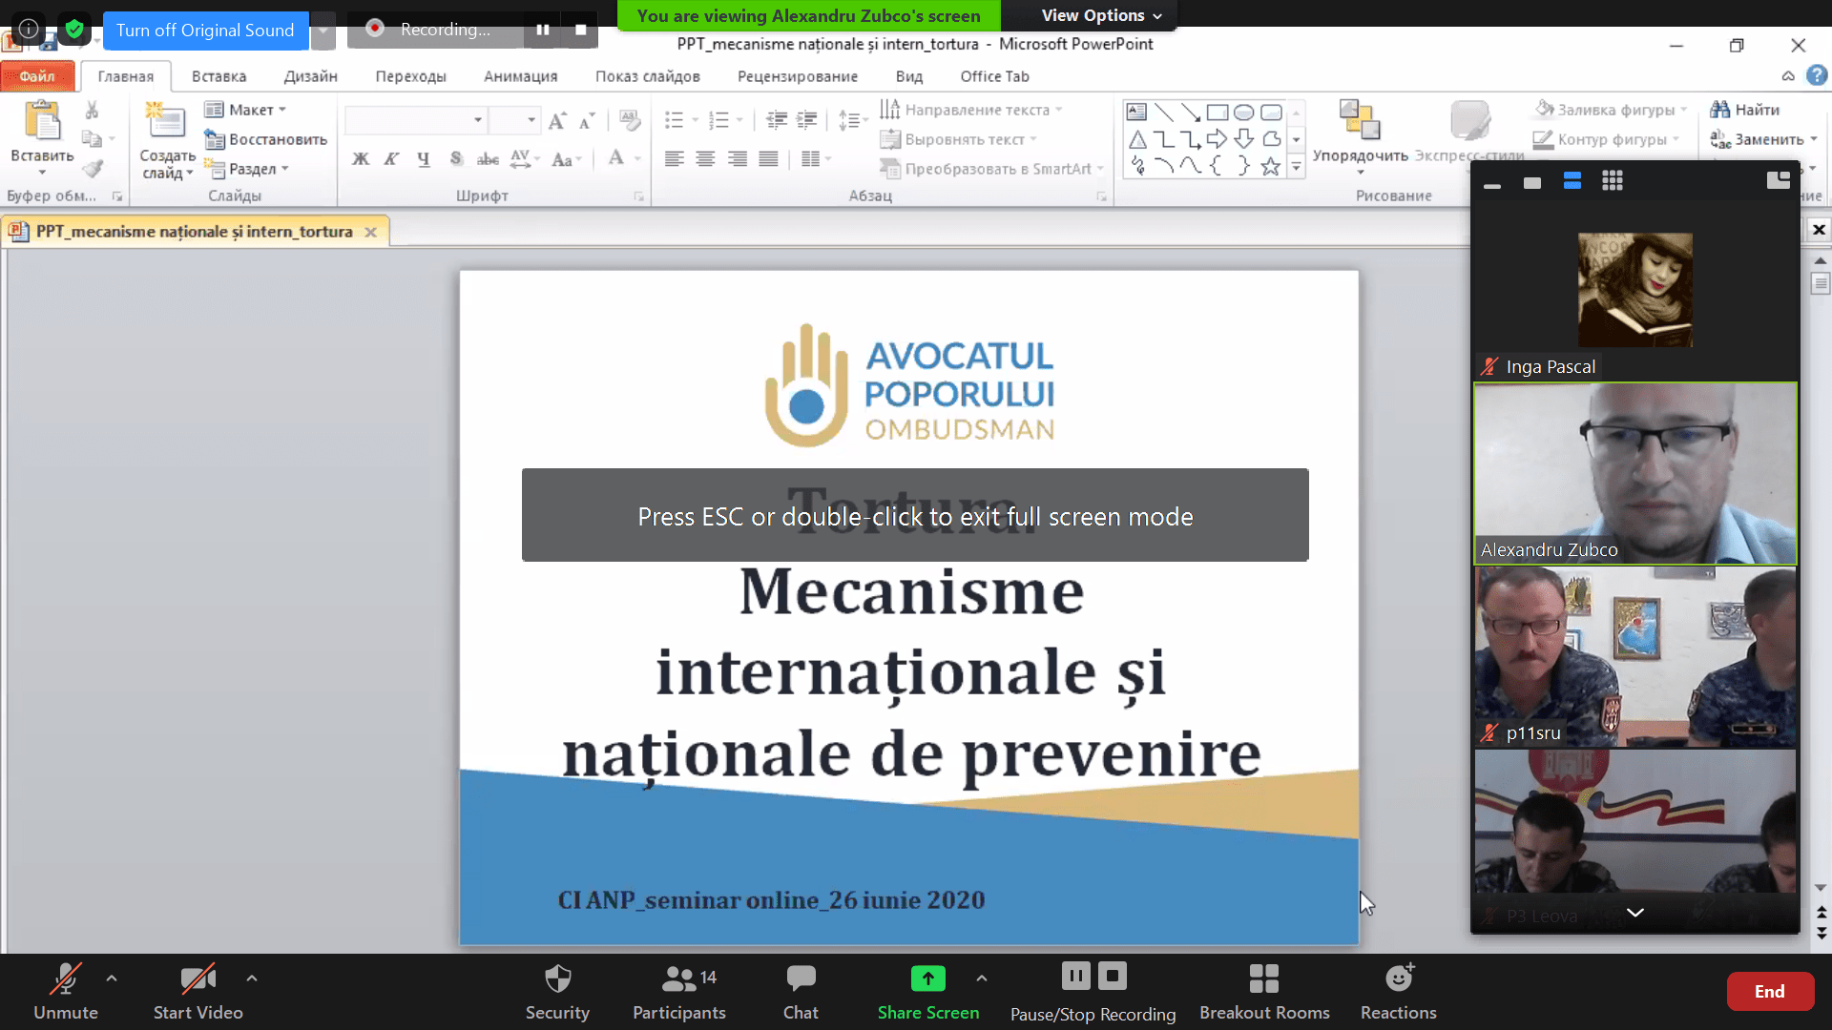This screenshot has height=1030, width=1832.
Task: Toggle strikethrough formatting (abc)
Action: [488, 158]
